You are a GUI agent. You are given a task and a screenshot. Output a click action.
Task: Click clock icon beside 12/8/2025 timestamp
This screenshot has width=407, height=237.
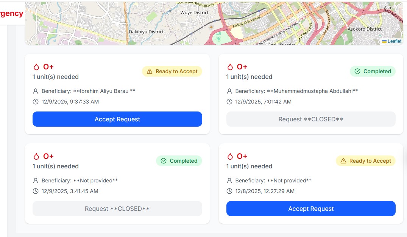[x=229, y=191]
